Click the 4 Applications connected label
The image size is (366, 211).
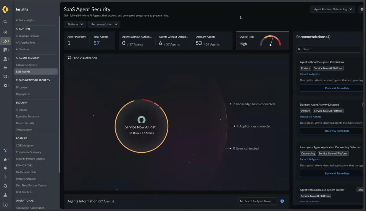(x=254, y=126)
